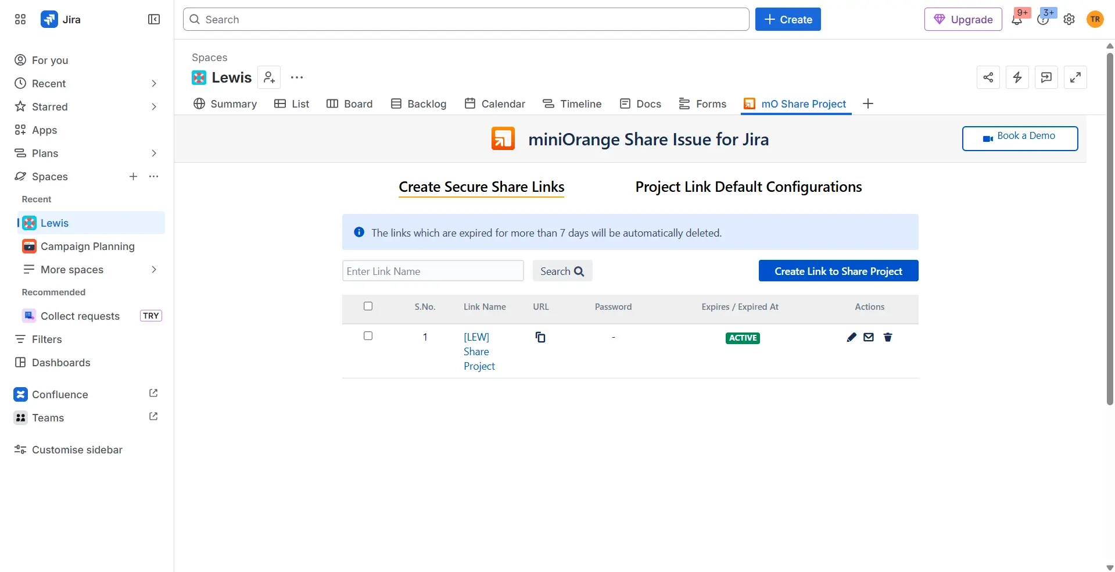This screenshot has width=1115, height=572.
Task: Focus the top Search bar
Action: (x=466, y=19)
